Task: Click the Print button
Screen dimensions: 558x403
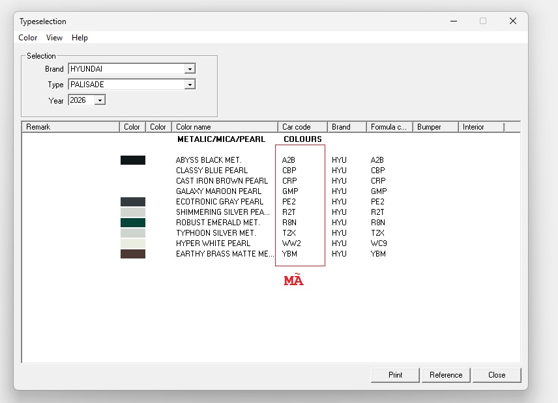Action: (395, 375)
